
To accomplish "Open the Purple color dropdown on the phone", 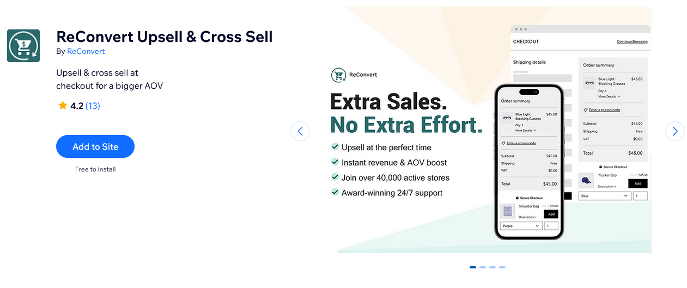I will coord(521,226).
